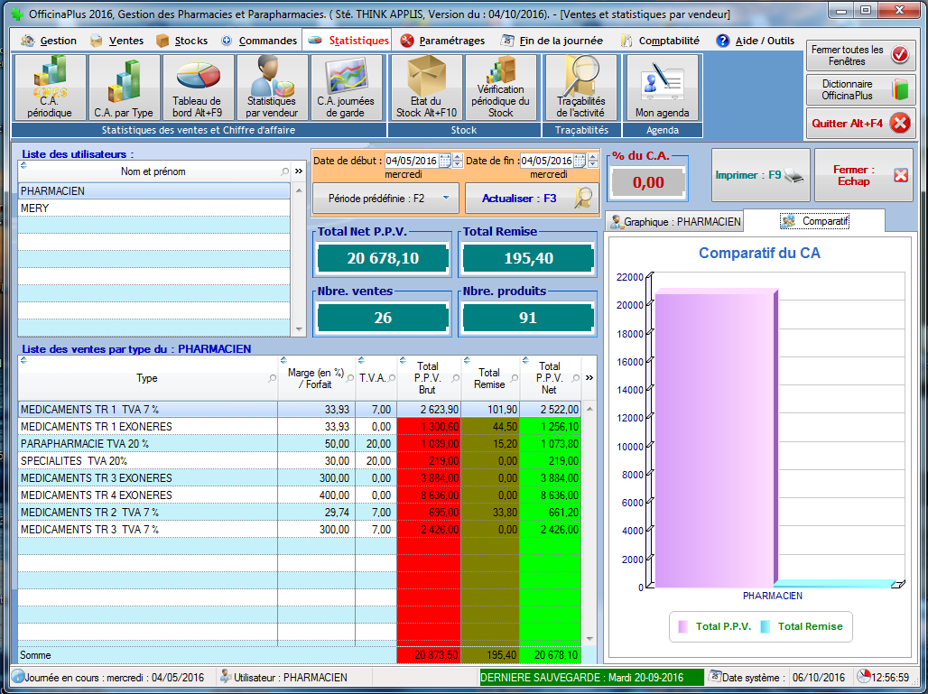The width and height of the screenshot is (928, 694).
Task: Open Etat du Stock
Action: [x=425, y=88]
